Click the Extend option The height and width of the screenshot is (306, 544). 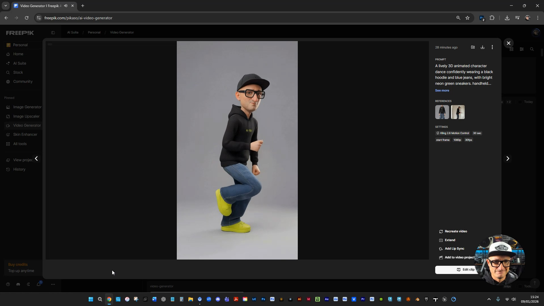(x=450, y=240)
